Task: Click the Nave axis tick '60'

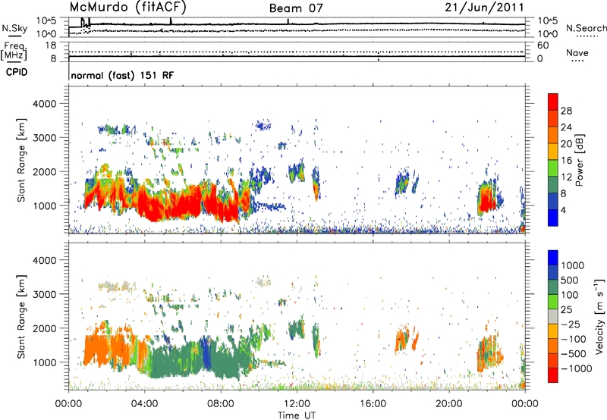Action: (543, 45)
